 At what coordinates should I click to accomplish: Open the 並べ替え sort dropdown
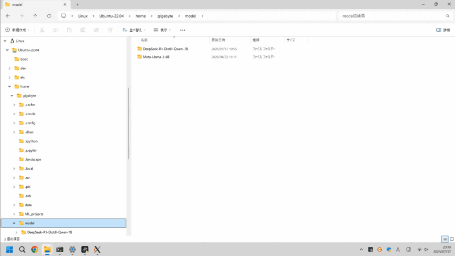tap(134, 30)
